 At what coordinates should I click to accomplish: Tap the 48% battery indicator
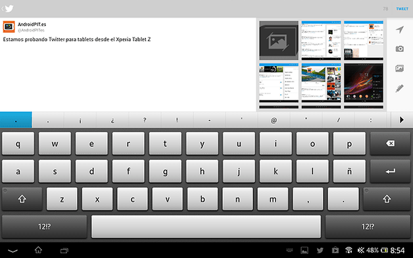click(x=372, y=250)
